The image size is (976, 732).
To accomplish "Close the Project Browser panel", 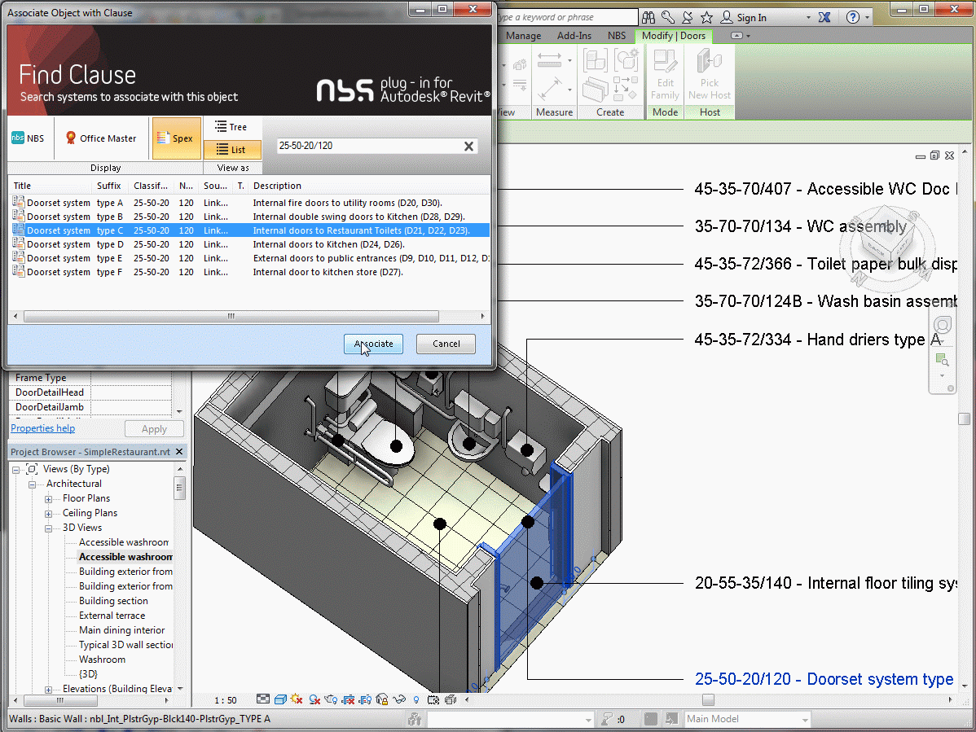I will (x=179, y=452).
